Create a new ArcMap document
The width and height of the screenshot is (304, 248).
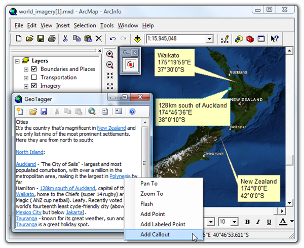coord(19,39)
